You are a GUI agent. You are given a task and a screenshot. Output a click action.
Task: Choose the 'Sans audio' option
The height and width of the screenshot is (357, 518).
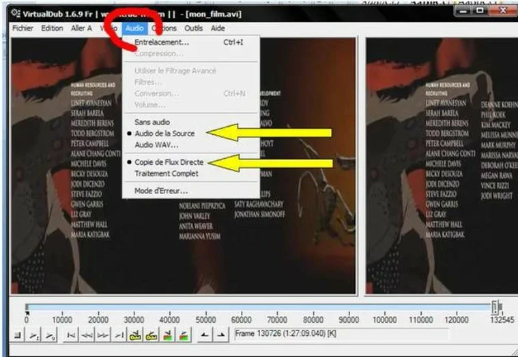click(151, 122)
